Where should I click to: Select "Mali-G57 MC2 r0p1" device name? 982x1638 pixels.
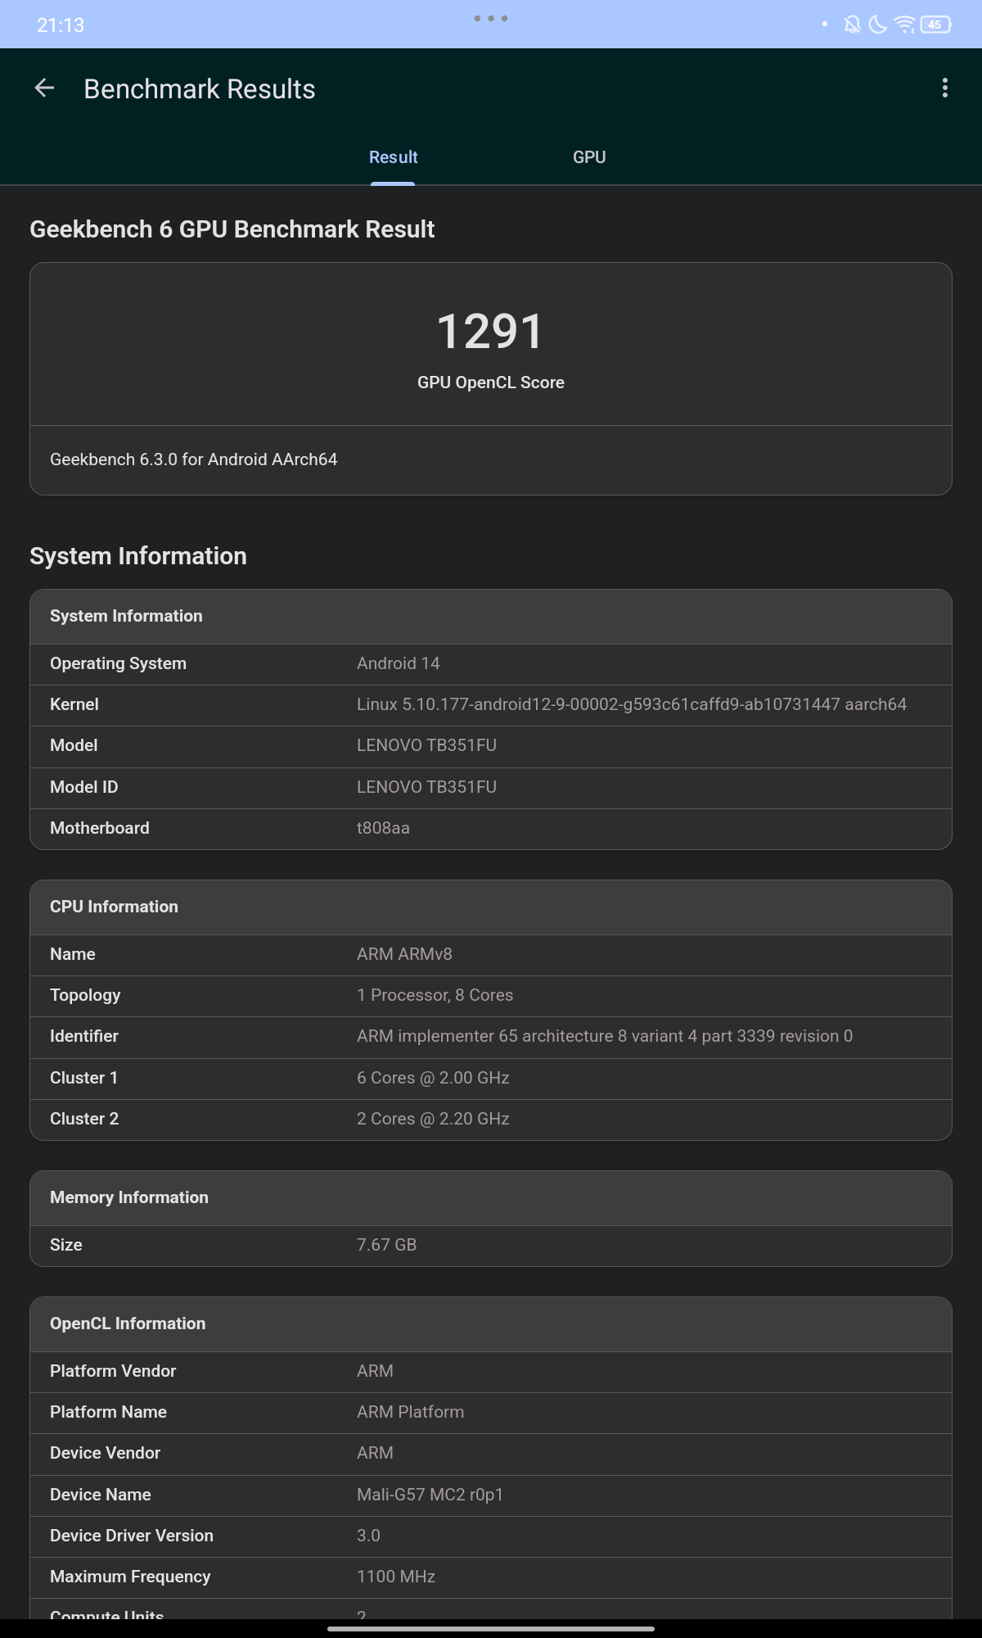(430, 1495)
